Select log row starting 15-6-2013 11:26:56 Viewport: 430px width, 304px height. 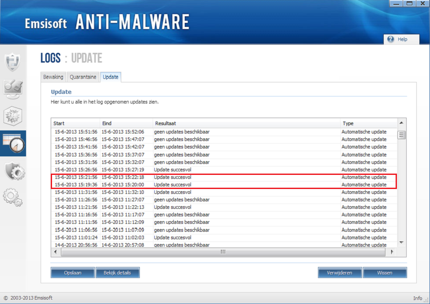[x=224, y=200]
